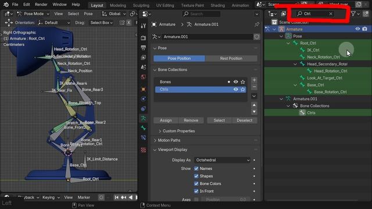The width and height of the screenshot is (372, 209).
Task: Open the bone collection specials dropdown arrow
Action: pyautogui.click(x=254, y=96)
